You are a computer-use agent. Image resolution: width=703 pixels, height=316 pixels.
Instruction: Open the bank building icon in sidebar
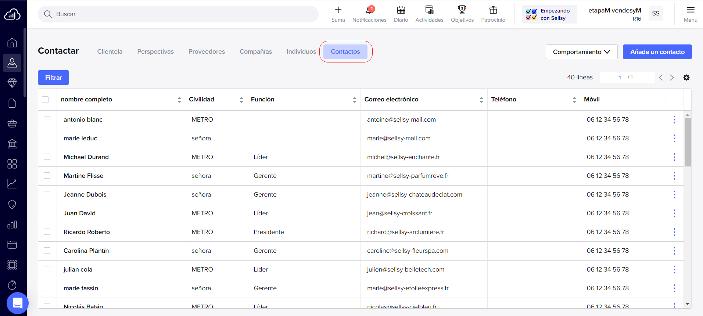(x=12, y=144)
